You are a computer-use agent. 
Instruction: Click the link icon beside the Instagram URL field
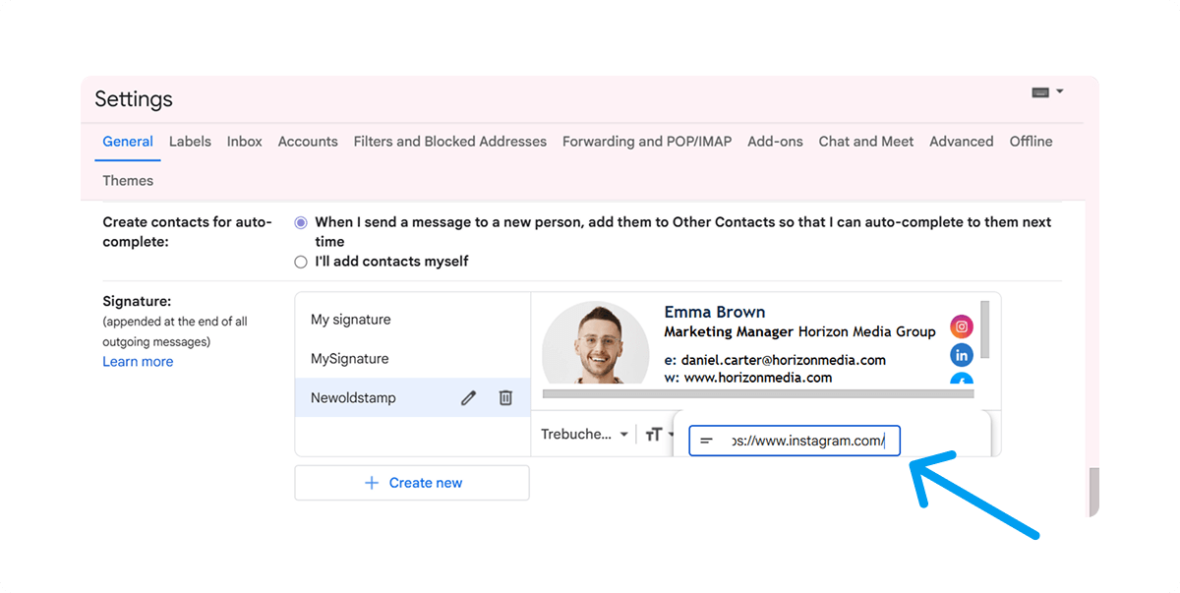tap(705, 441)
